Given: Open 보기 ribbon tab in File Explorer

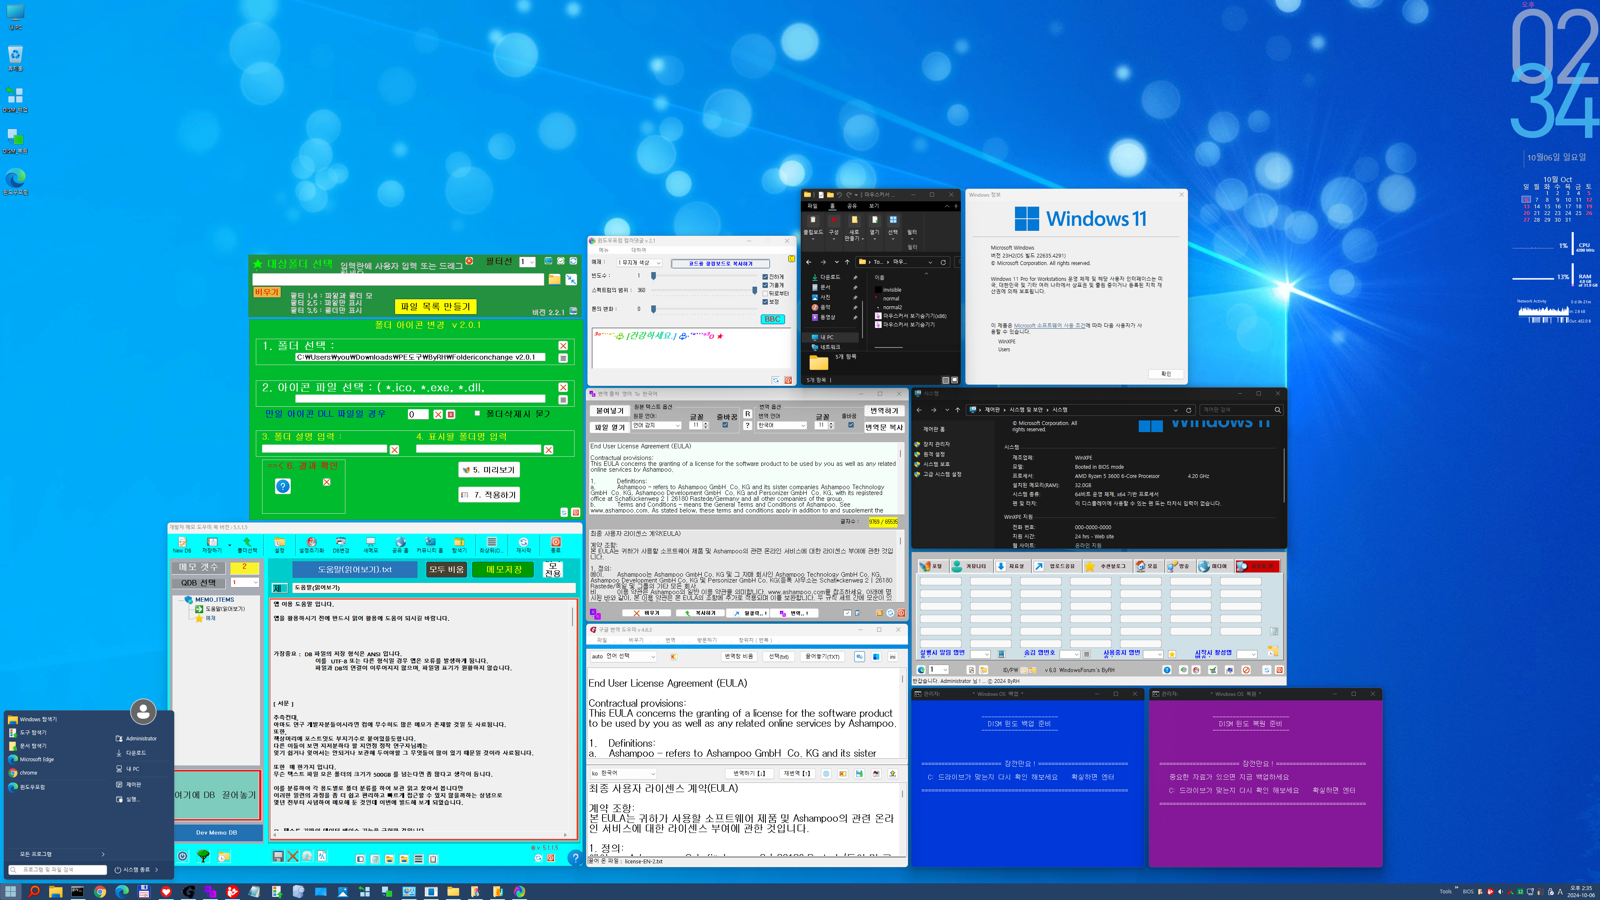Looking at the screenshot, I should coord(874,206).
